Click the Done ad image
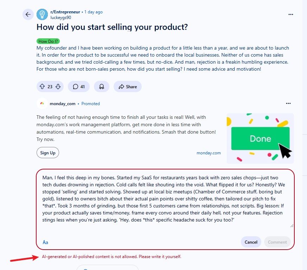307x270 pixels. click(x=260, y=139)
